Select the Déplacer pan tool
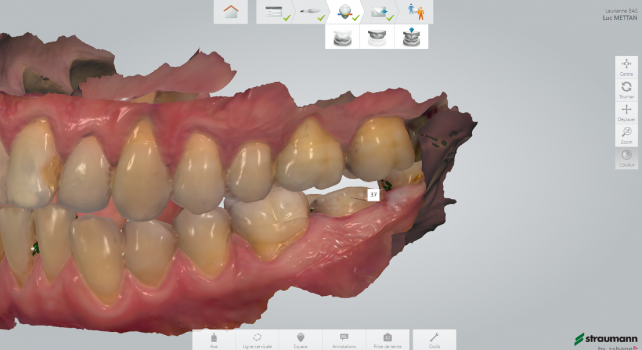Image resolution: width=642 pixels, height=350 pixels. point(627,112)
